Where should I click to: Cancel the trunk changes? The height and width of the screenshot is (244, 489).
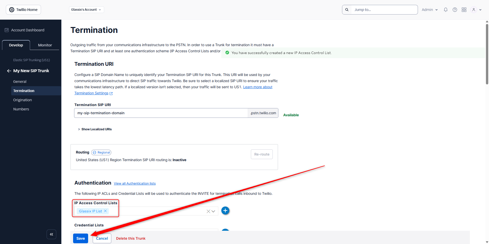(102, 238)
